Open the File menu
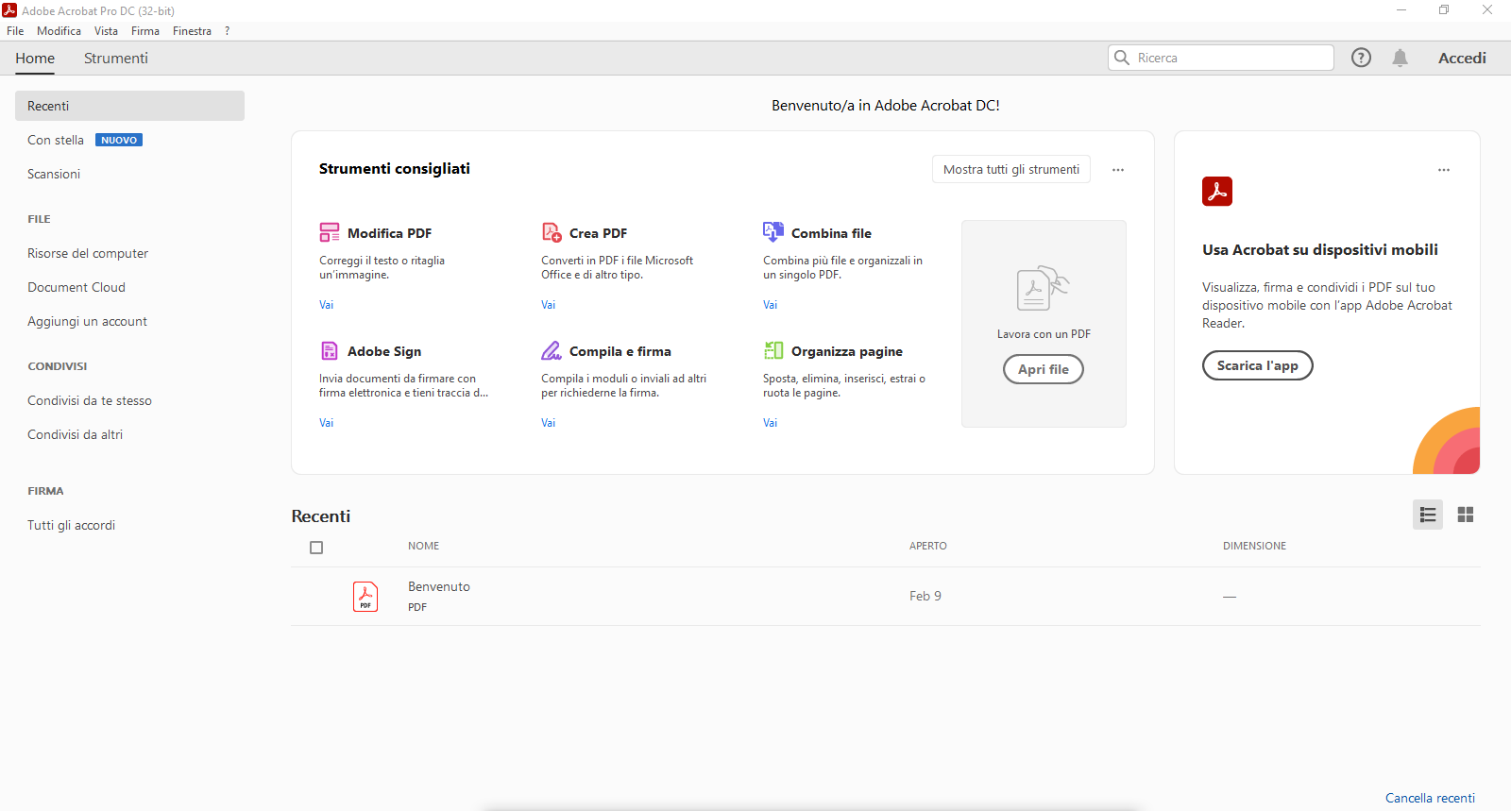 coord(15,31)
